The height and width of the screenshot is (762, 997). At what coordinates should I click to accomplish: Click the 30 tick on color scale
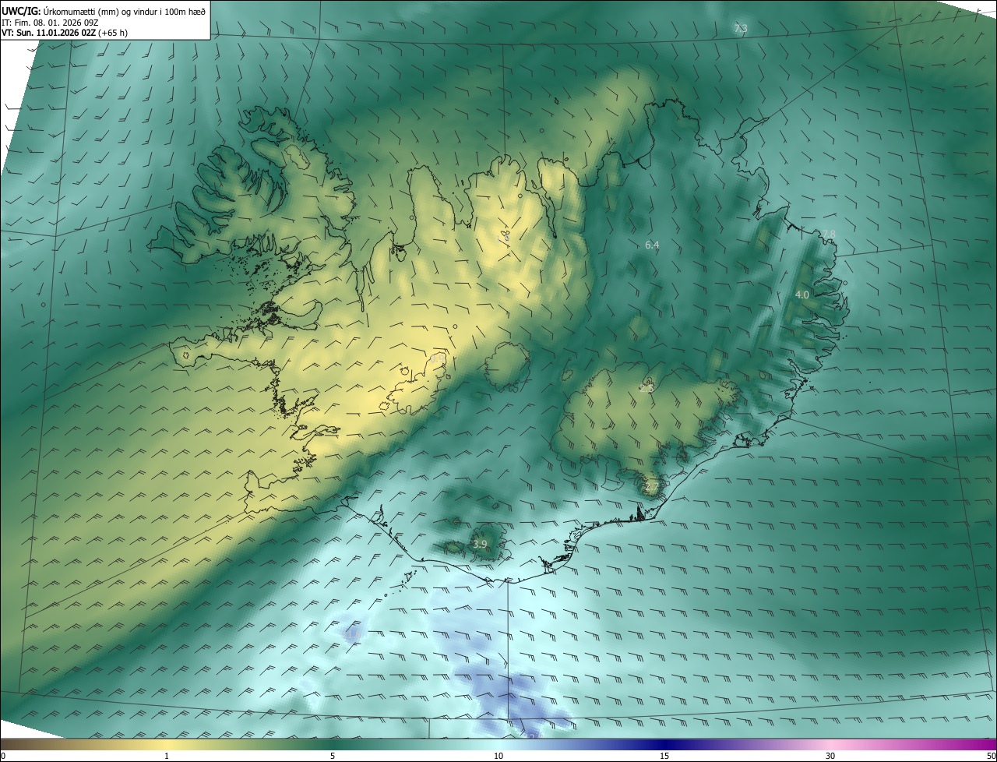[830, 757]
